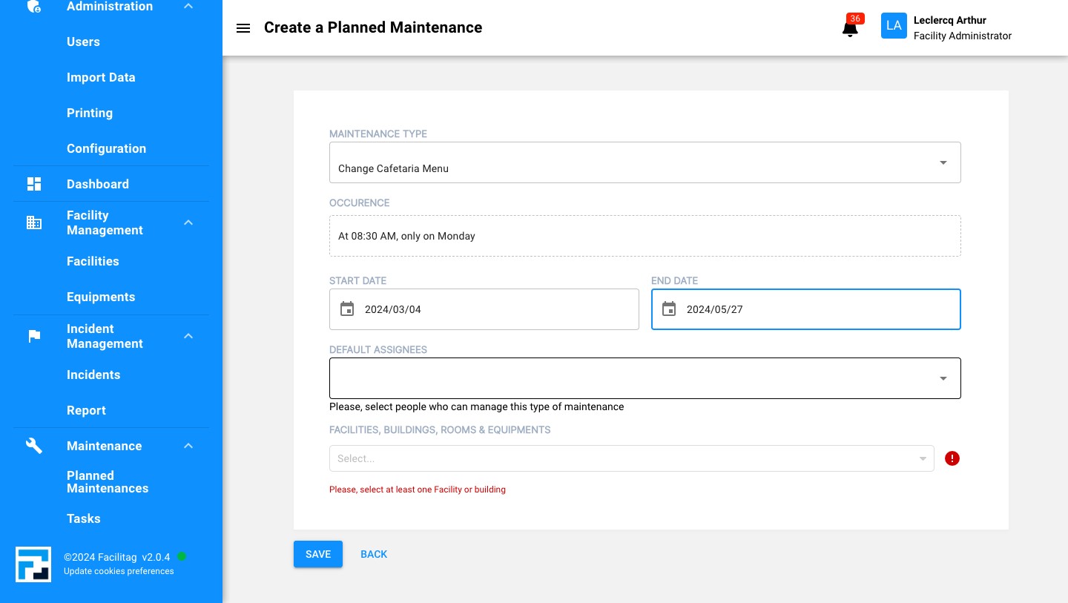Open the notifications bell
The image size is (1068, 603).
850,28
